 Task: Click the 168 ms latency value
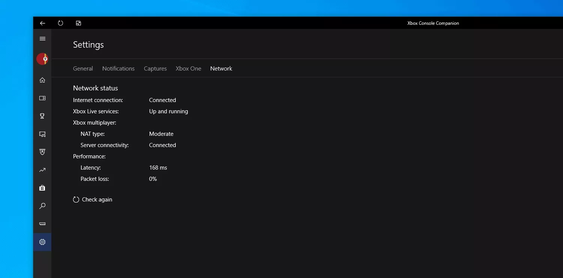click(158, 168)
